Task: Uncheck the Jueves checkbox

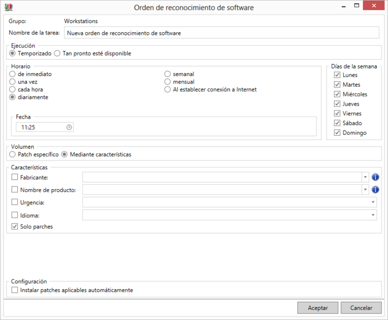Action: pyautogui.click(x=337, y=103)
